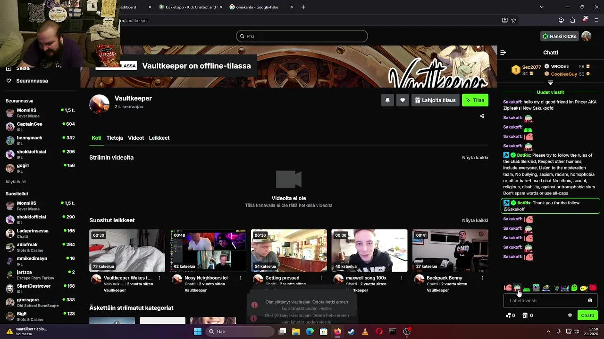Insert the red quick emote
Screen dimensions: 604x339
click(x=593, y=288)
